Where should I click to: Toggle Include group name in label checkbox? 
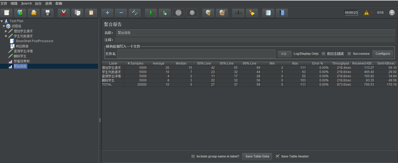[193, 156]
